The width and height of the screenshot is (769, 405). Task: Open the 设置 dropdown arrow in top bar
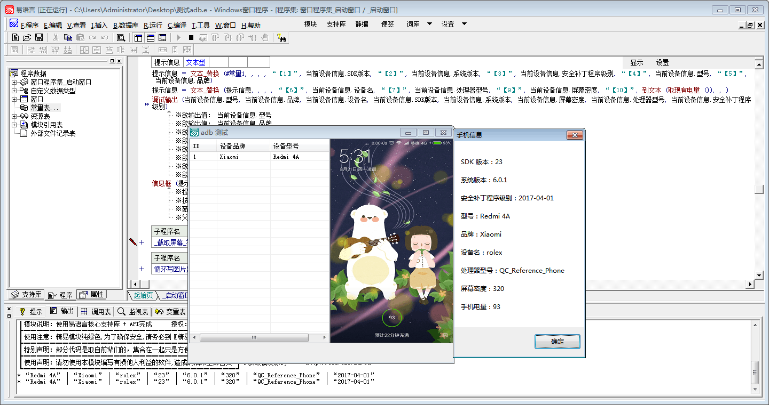tap(464, 24)
